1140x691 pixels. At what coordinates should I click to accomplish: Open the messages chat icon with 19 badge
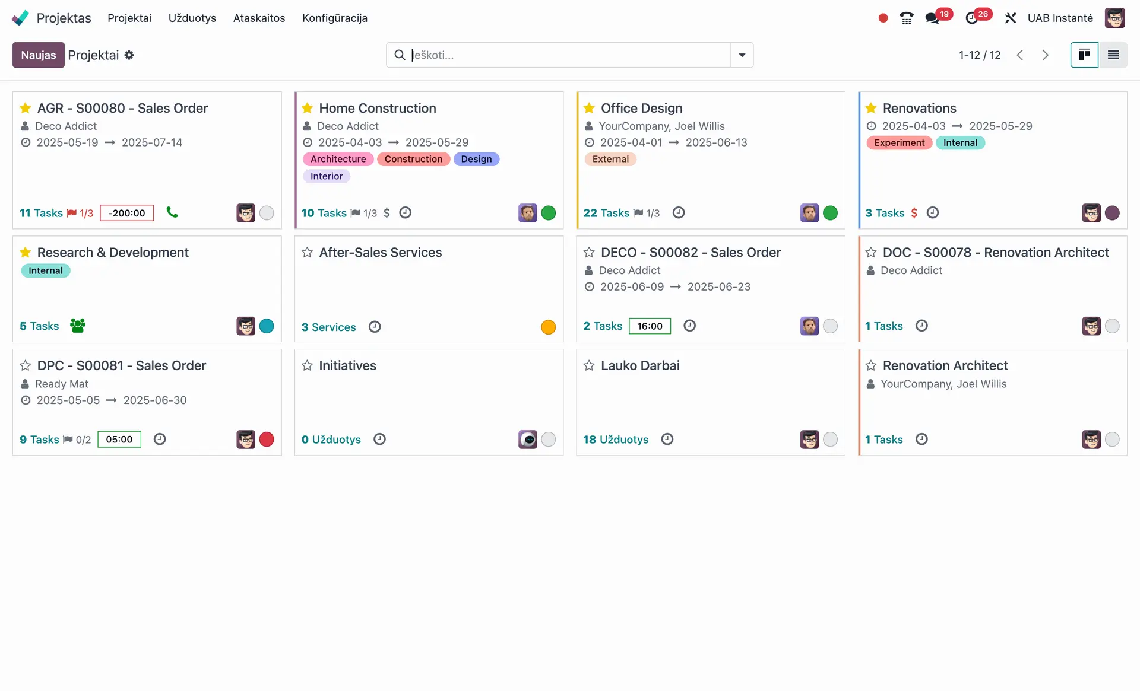coord(933,18)
